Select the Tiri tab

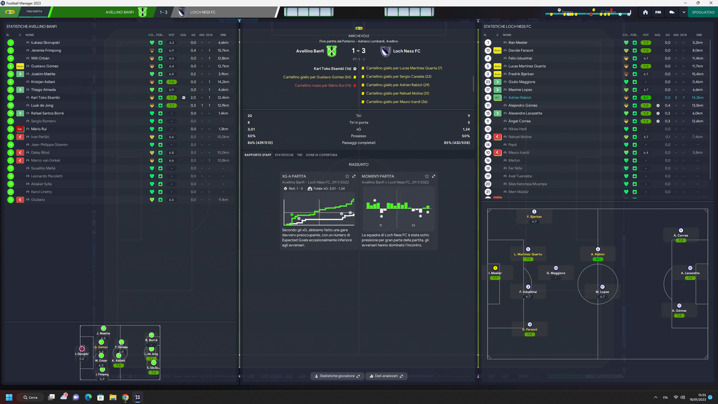coord(300,155)
